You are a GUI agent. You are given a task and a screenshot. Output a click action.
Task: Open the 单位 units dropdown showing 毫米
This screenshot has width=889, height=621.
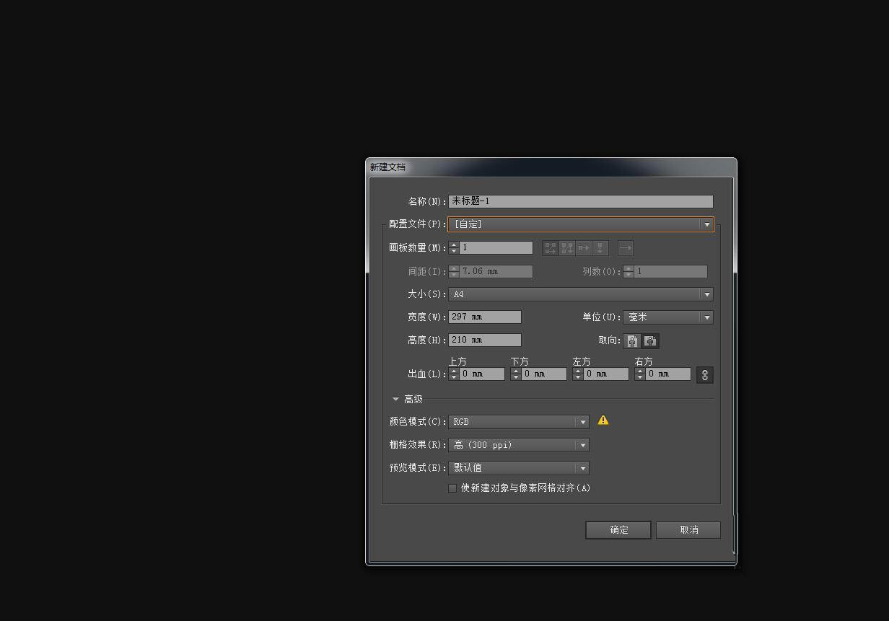(668, 317)
